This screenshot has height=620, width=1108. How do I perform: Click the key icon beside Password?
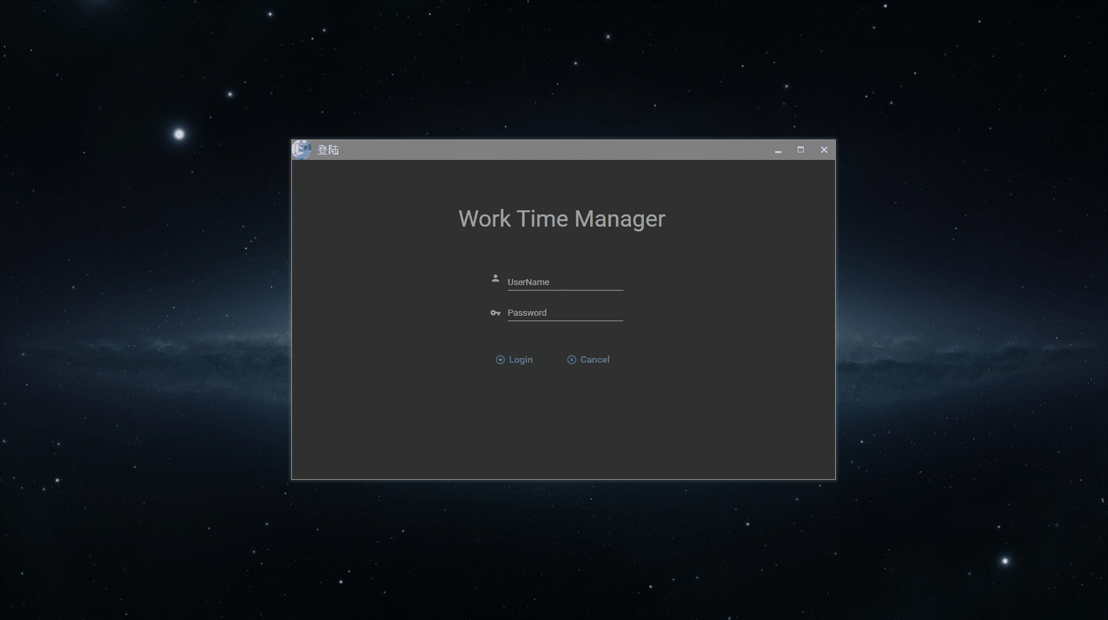pyautogui.click(x=495, y=313)
